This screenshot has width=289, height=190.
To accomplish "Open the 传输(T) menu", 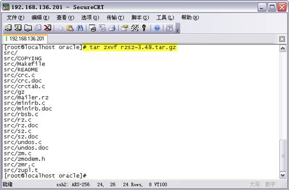I will 115,18.
